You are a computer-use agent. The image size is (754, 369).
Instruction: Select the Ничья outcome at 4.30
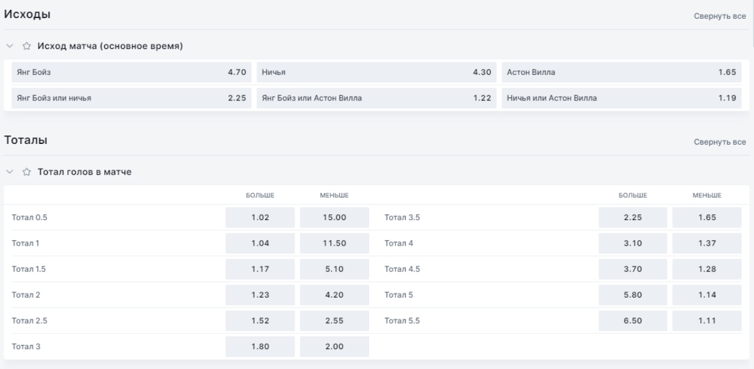pyautogui.click(x=376, y=73)
